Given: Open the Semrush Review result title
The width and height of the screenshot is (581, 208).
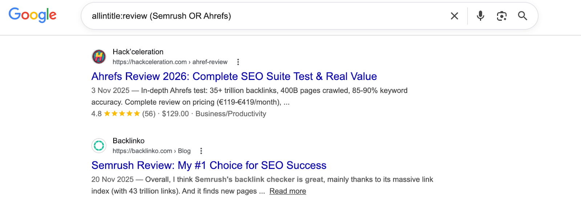Looking at the screenshot, I should 209,165.
